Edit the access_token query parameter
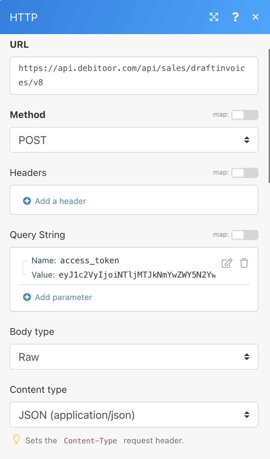The image size is (270, 459). (x=227, y=263)
